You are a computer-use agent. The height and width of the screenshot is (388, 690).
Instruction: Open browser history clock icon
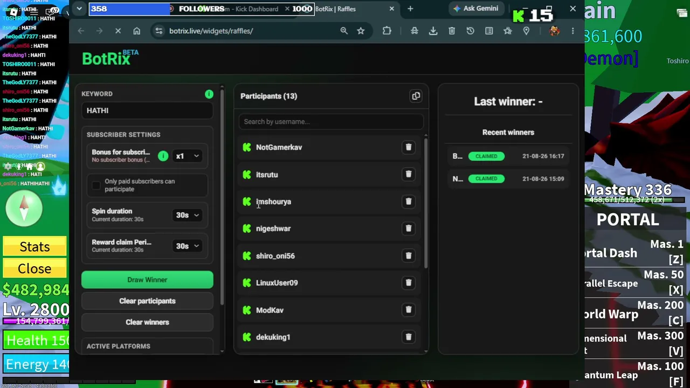[x=470, y=31]
